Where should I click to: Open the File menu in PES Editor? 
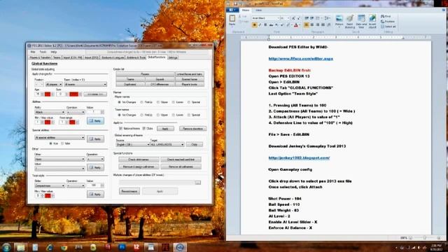(x=33, y=52)
